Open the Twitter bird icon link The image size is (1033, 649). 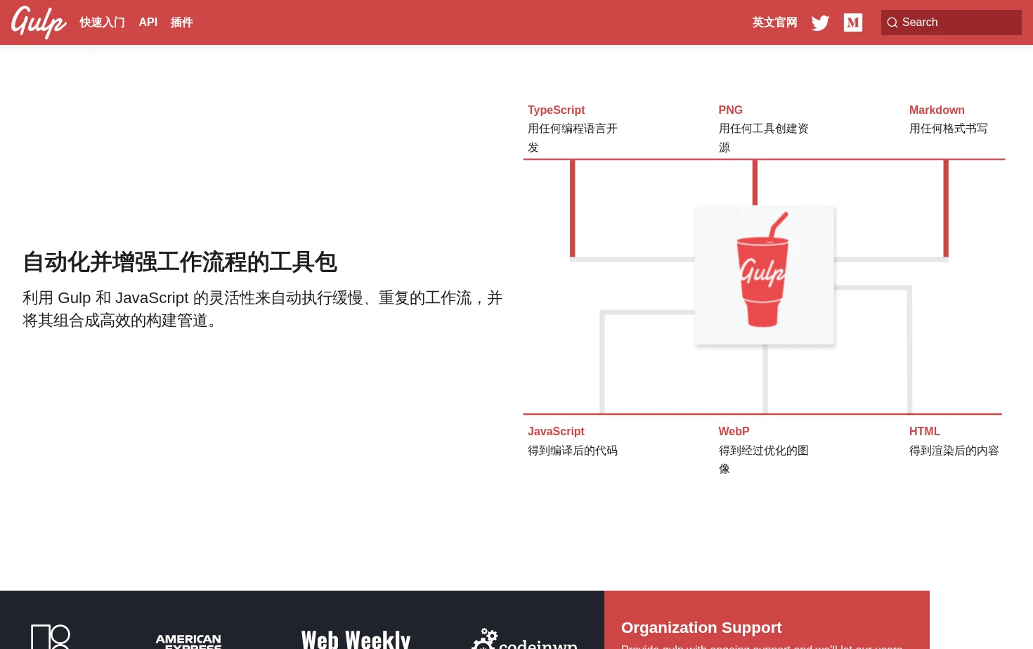click(820, 23)
